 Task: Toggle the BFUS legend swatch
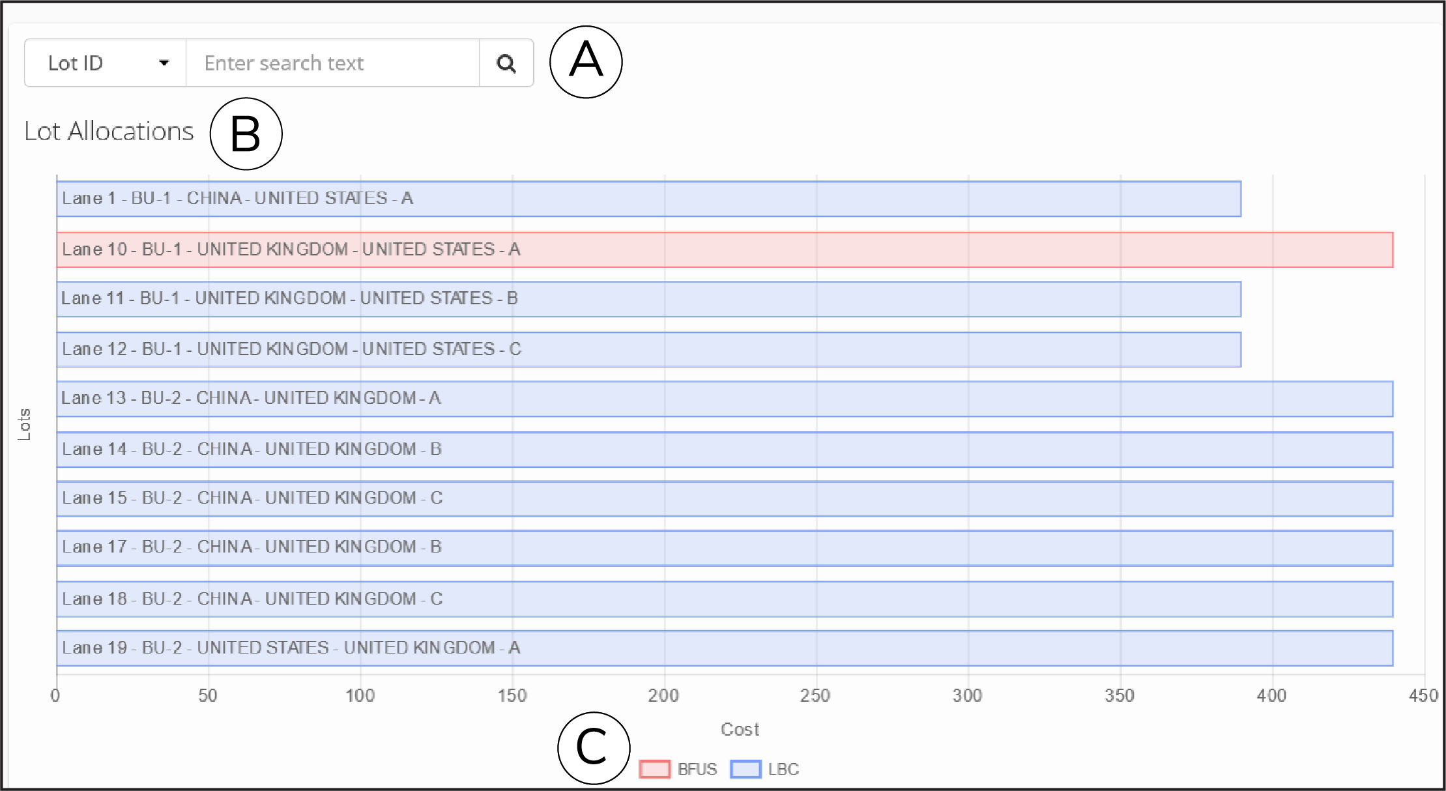pyautogui.click(x=655, y=769)
